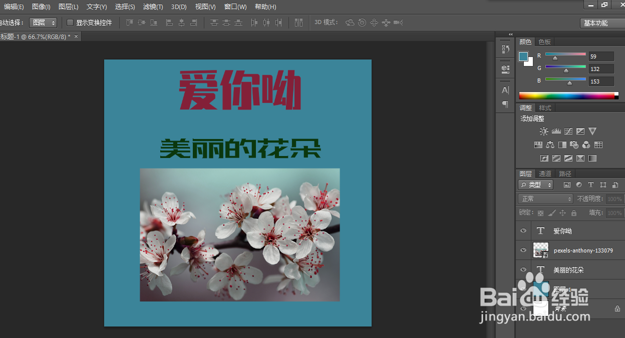Open the 文字 menu
Screen dimensions: 625x338
(97, 7)
